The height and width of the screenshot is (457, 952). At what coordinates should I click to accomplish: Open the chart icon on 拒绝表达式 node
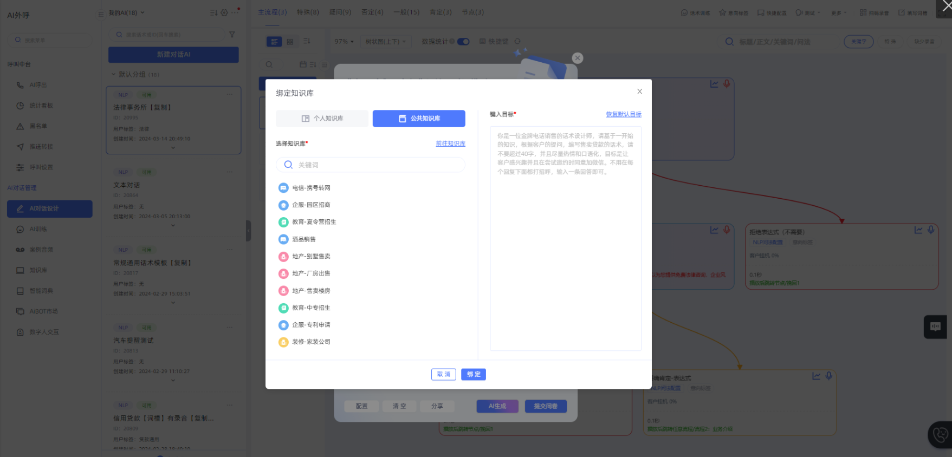tap(918, 230)
